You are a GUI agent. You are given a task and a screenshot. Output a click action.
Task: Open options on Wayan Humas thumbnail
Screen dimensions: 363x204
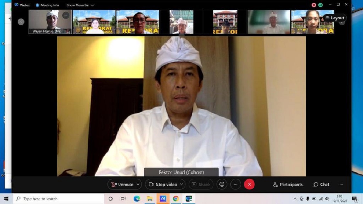click(x=66, y=15)
